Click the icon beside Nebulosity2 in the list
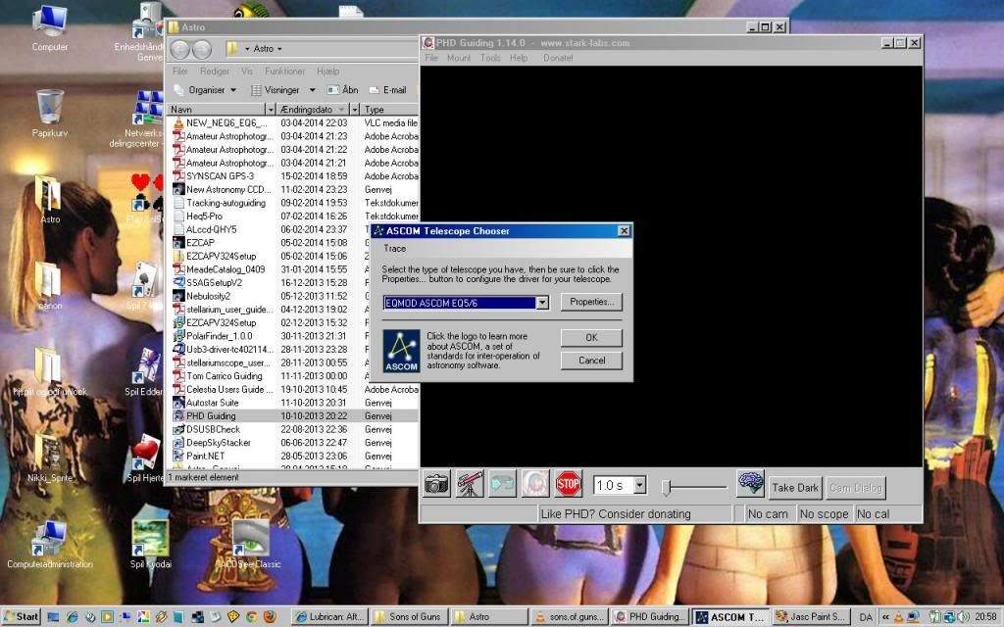 coord(178,296)
